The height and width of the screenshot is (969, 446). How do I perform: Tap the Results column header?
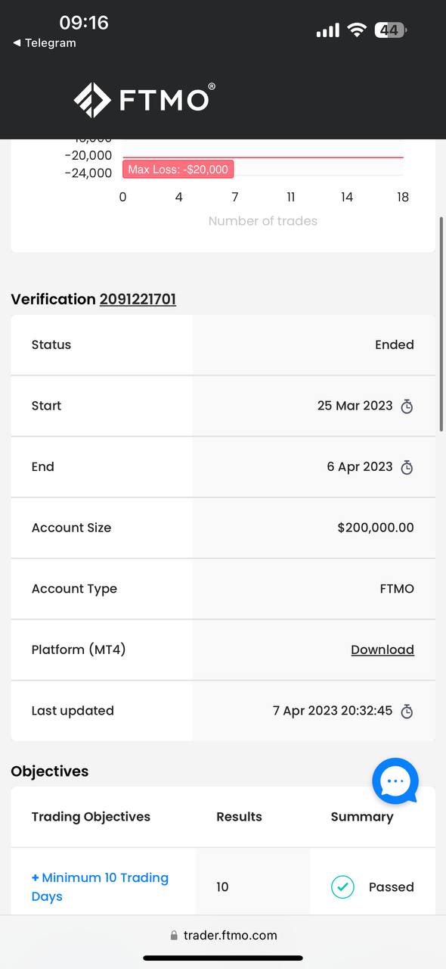point(239,817)
